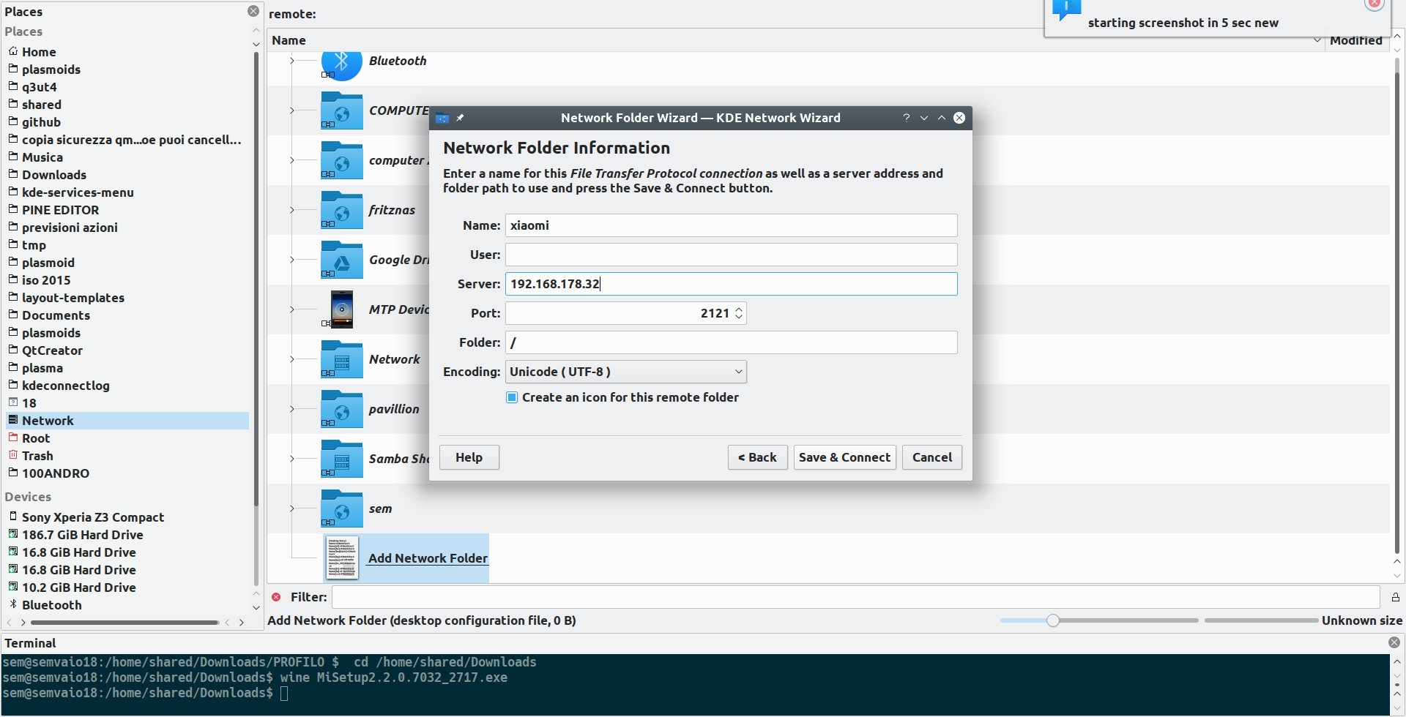The width and height of the screenshot is (1406, 717).
Task: Click the icon zoom slider handle
Action: (x=1053, y=620)
